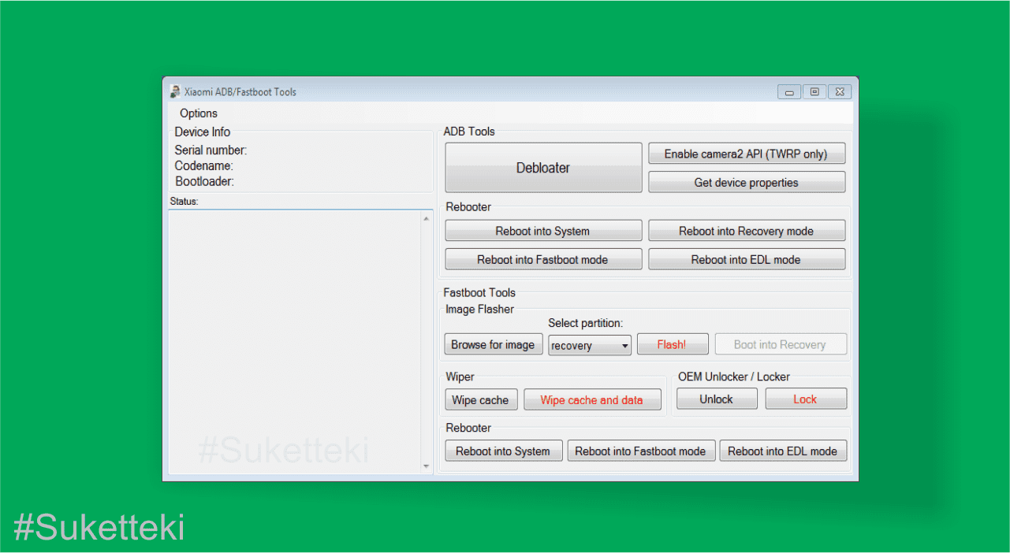Click the Status scrollbar down arrow
1010x553 pixels.
(427, 466)
